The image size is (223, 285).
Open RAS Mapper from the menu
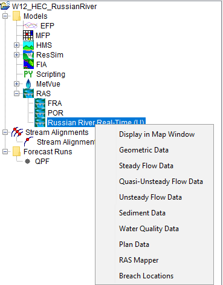138,260
